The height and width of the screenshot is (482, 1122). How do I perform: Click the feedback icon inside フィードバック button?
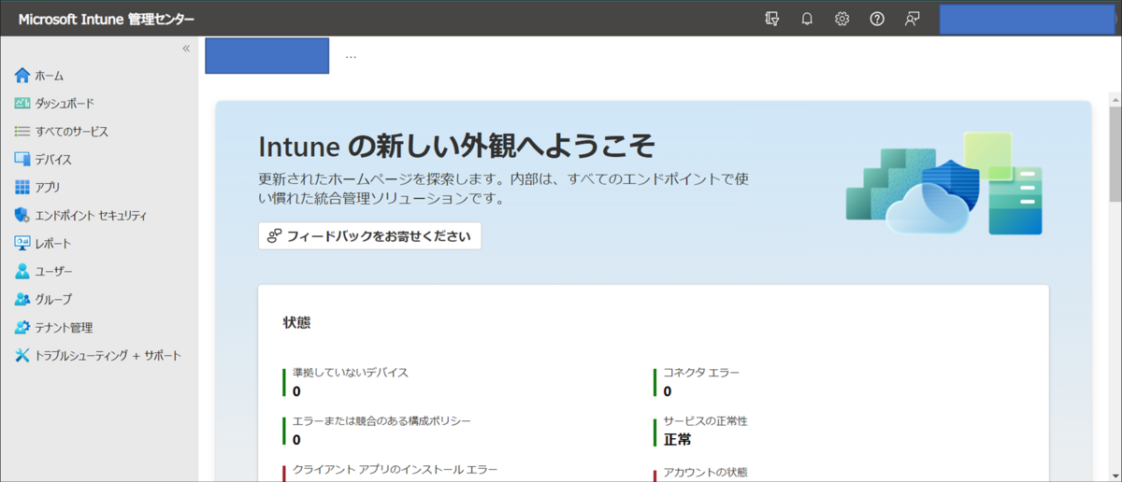point(275,236)
